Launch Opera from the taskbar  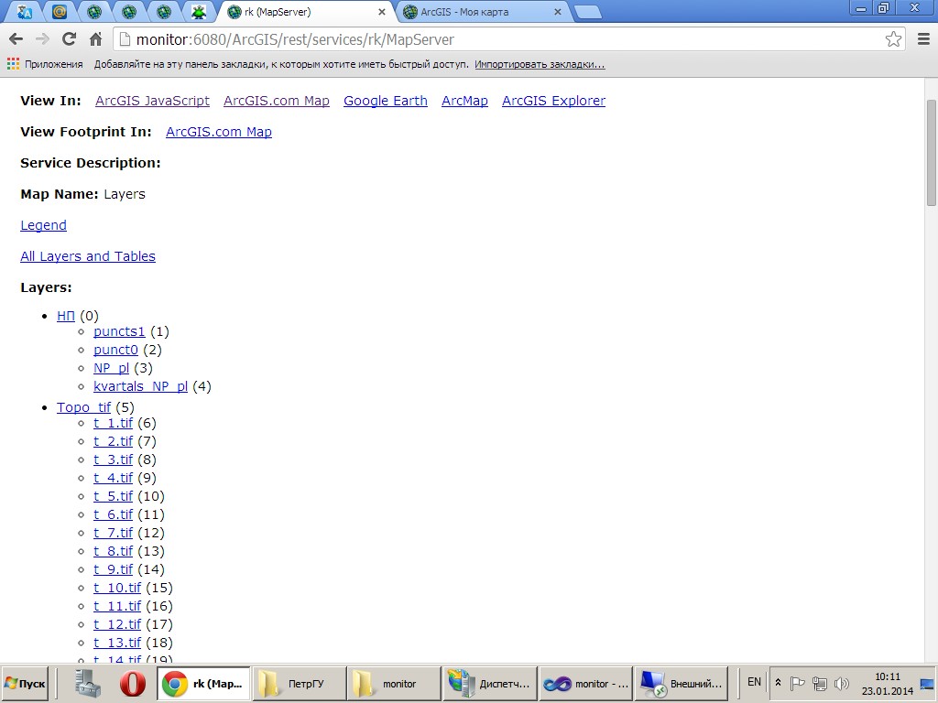(133, 684)
